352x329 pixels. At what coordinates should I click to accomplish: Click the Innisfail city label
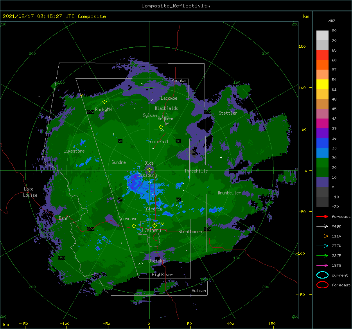coord(158,142)
